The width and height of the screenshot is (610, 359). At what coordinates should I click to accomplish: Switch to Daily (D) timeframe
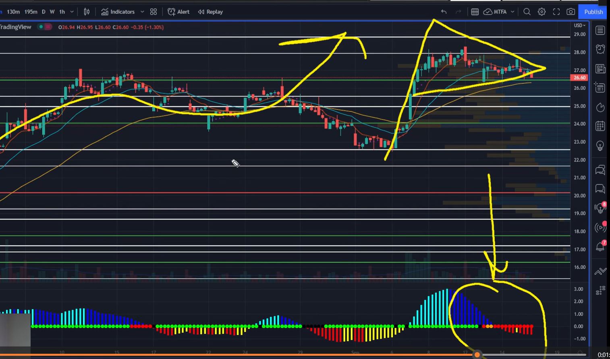coord(44,12)
